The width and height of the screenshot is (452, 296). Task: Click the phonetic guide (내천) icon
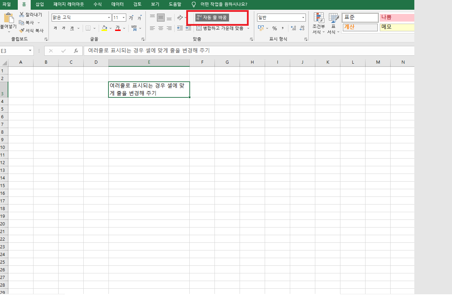[x=134, y=28]
